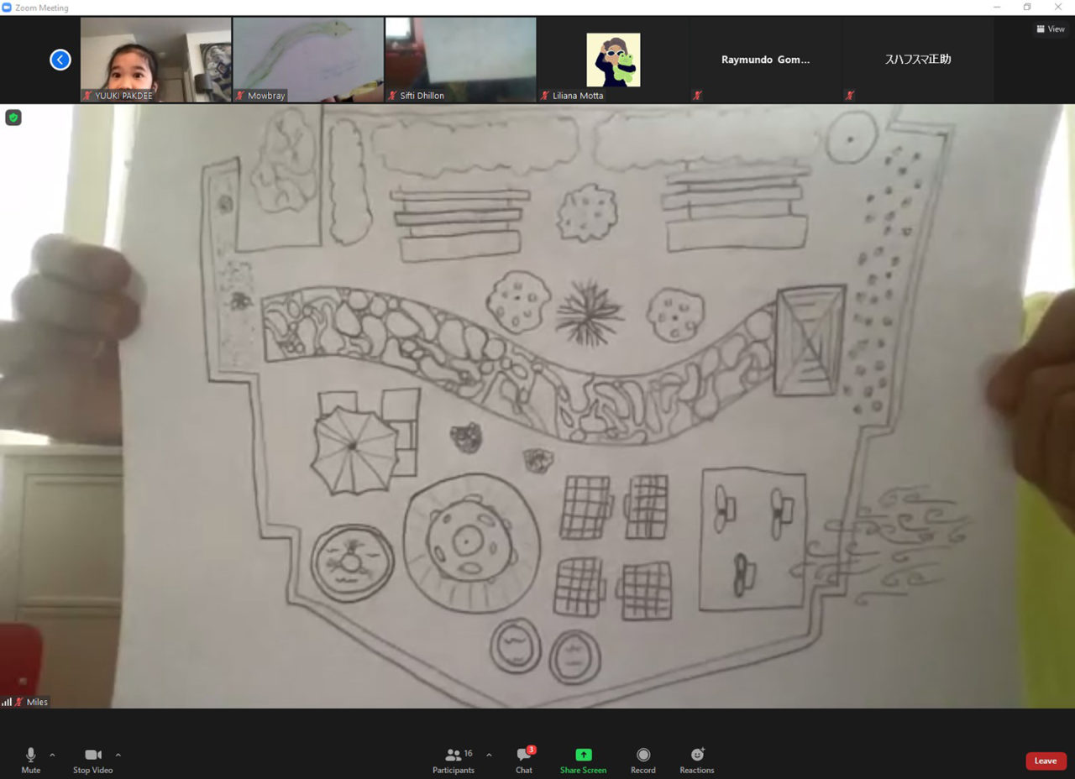This screenshot has width=1075, height=779.
Task: Click the green meeting security shield icon
Action: click(13, 118)
